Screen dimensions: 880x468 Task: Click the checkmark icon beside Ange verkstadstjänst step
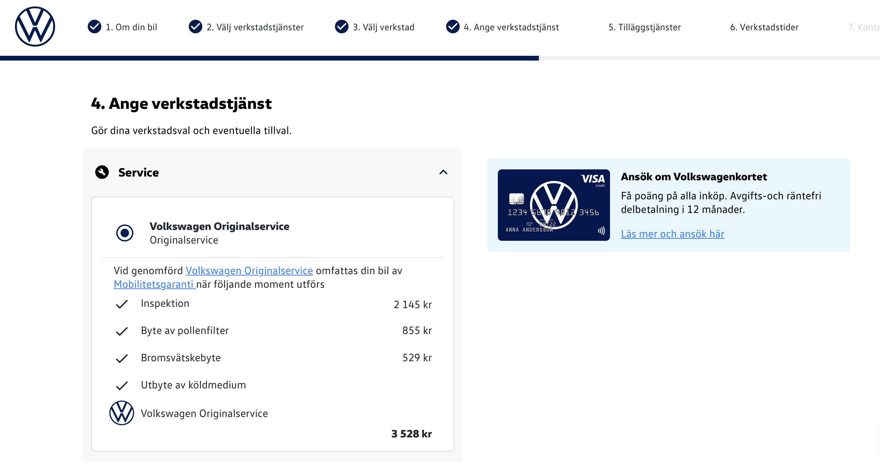click(x=453, y=27)
